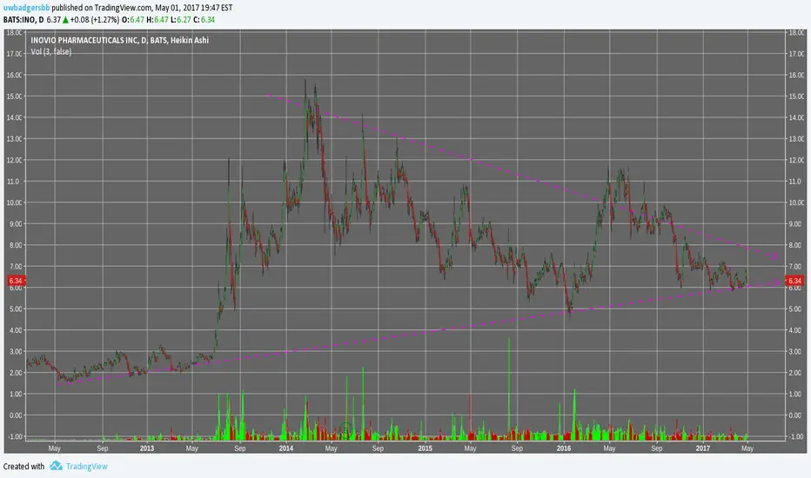The image size is (811, 478).
Task: Click the 0.00 label on left price axis
Action: tap(16, 415)
